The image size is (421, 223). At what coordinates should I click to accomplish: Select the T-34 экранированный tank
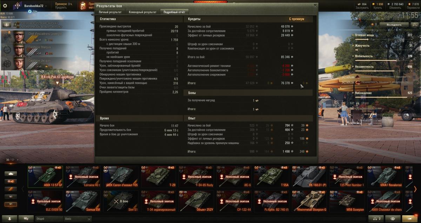(x=159, y=201)
